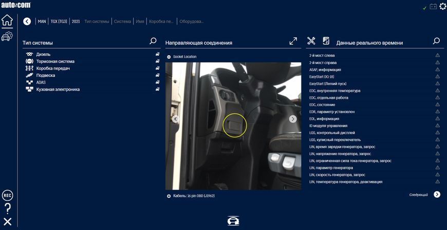Collapse the Socket Location section
Screen dimensions: 447x230
[x=169, y=57]
